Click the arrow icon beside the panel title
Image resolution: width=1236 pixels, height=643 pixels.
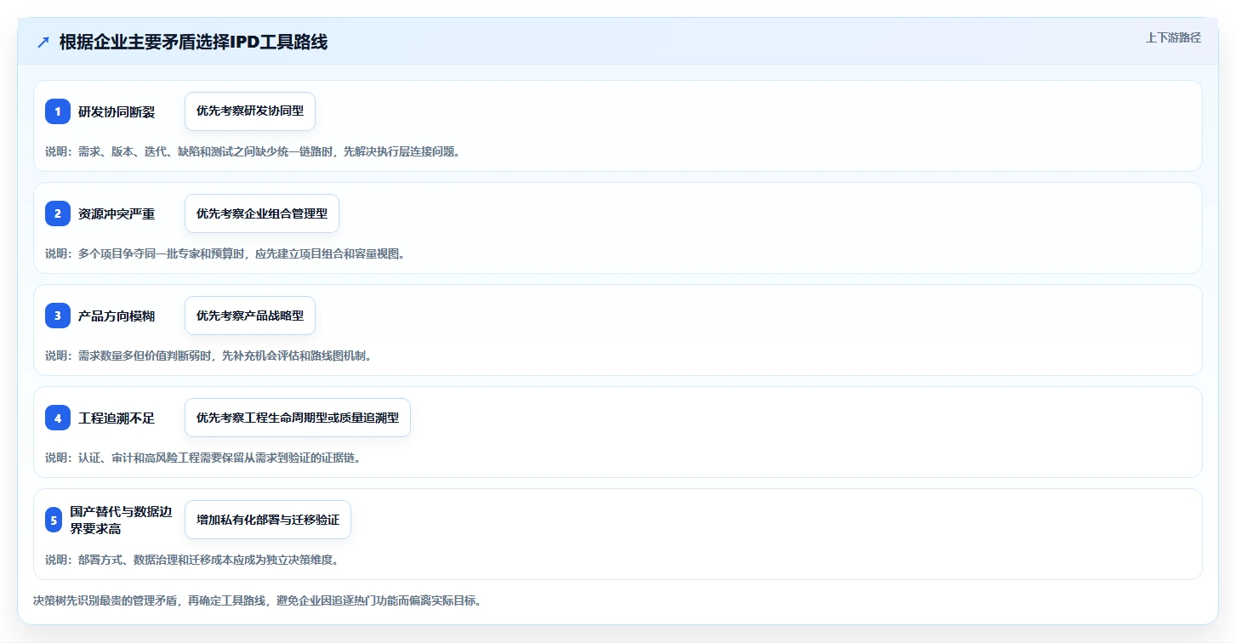pos(43,43)
